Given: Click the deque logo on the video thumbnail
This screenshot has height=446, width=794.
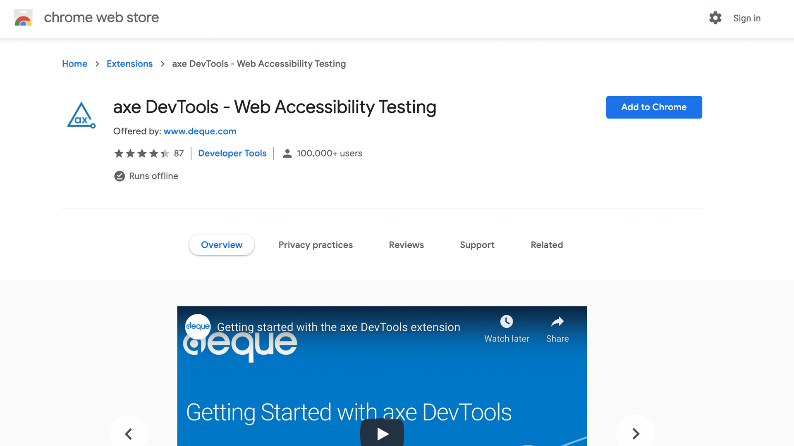Looking at the screenshot, I should [x=198, y=326].
